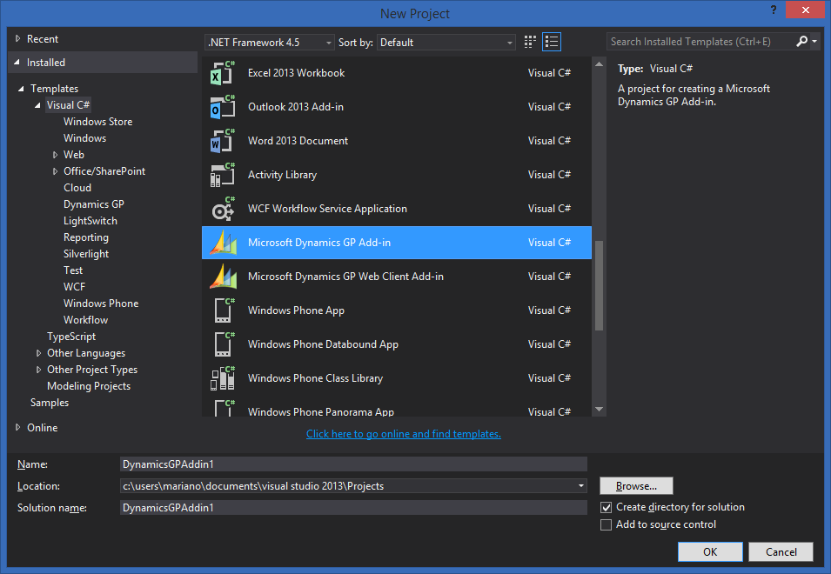Uncheck Create directory for solution
This screenshot has height=574, width=831.
pos(606,507)
